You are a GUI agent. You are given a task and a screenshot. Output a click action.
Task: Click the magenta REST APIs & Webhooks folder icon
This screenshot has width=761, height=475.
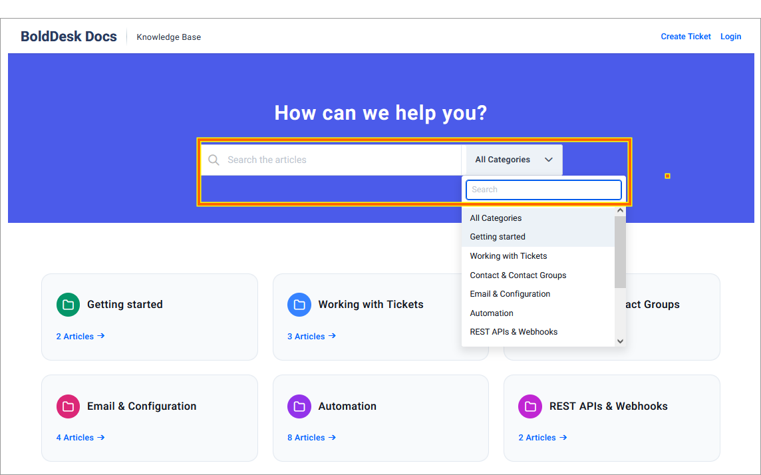(x=530, y=406)
